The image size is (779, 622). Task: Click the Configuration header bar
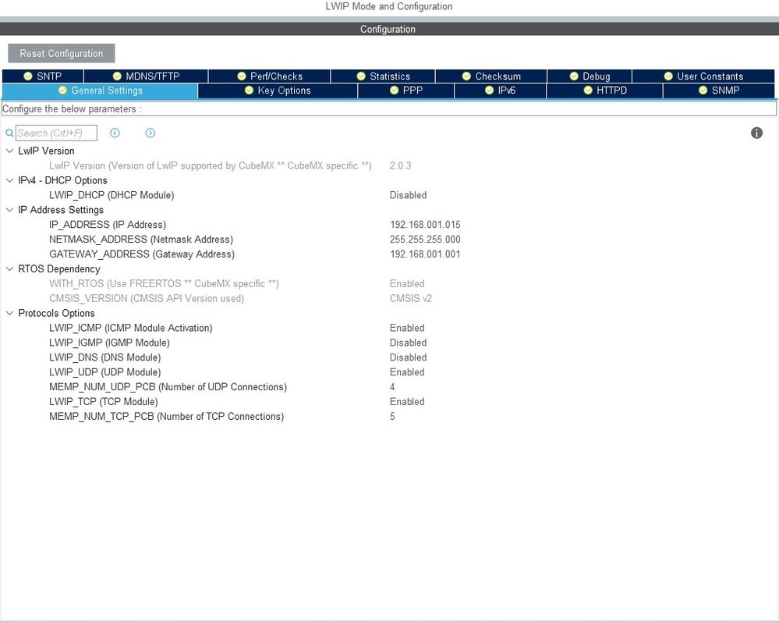pos(390,29)
